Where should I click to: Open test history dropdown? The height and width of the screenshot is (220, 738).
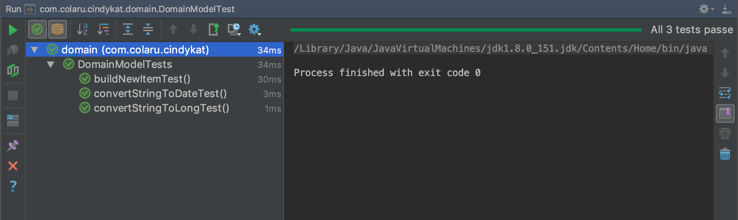pos(234,29)
